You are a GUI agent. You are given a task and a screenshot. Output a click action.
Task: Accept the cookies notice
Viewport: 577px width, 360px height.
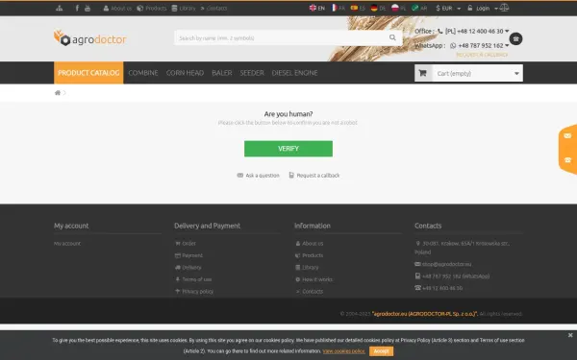click(381, 351)
